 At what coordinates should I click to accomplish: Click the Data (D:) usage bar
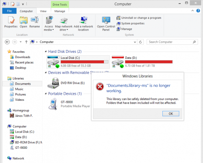click(149, 62)
